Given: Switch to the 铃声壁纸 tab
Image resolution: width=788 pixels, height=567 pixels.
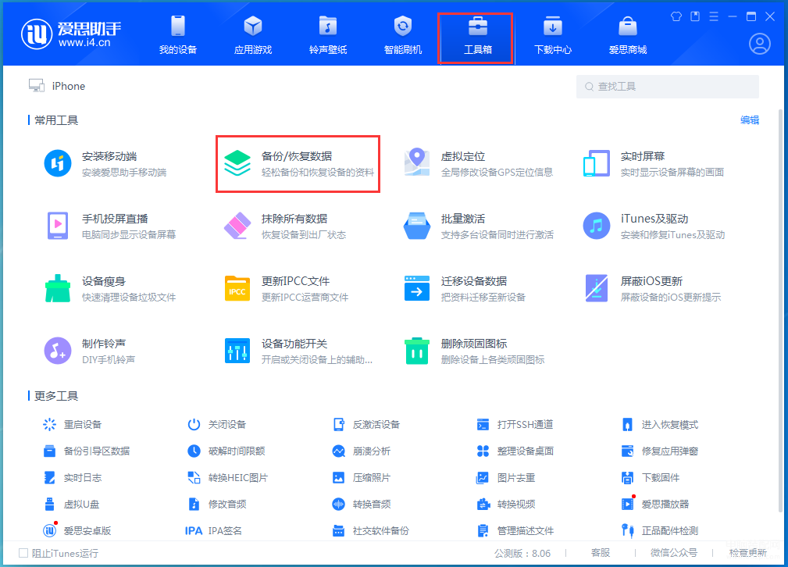Looking at the screenshot, I should (328, 34).
